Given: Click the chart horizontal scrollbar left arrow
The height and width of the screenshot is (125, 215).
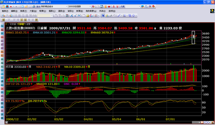Looking at the screenshot, I should 6,122.
